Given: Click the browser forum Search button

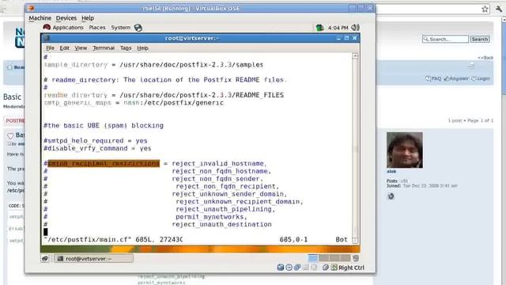Looking at the screenshot, I should (480, 39).
